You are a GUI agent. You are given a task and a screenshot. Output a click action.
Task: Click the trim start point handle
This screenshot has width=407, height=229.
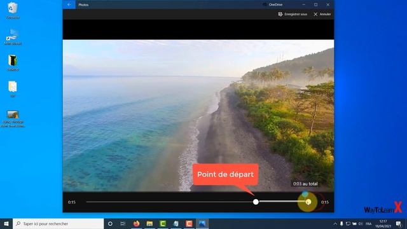[x=256, y=202]
